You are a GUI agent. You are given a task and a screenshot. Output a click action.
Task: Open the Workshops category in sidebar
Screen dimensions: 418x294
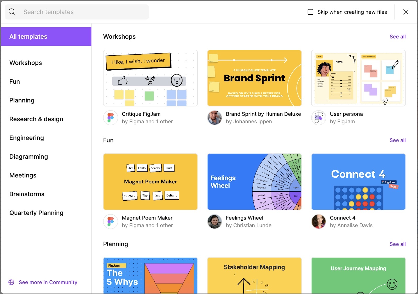pos(26,63)
